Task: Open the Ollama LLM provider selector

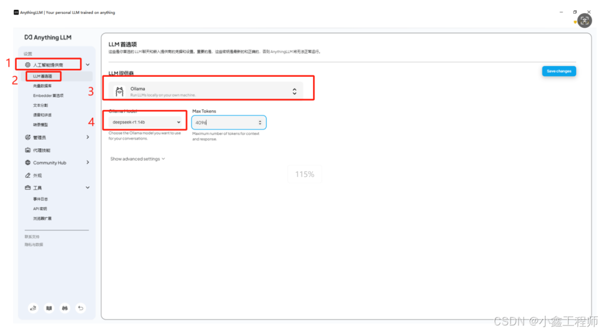Action: coord(206,92)
